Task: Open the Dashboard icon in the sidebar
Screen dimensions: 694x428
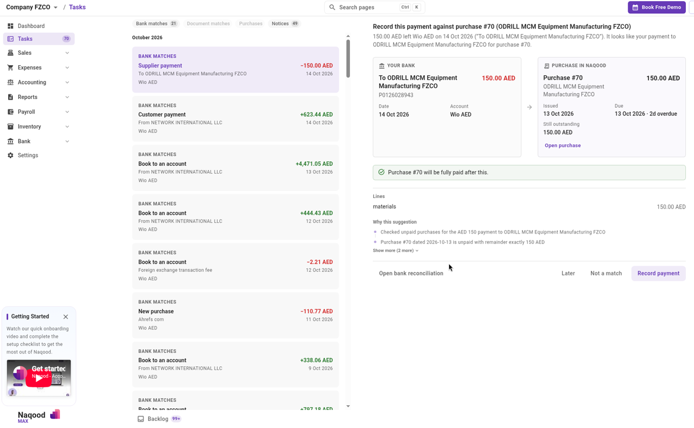Action: [10, 26]
